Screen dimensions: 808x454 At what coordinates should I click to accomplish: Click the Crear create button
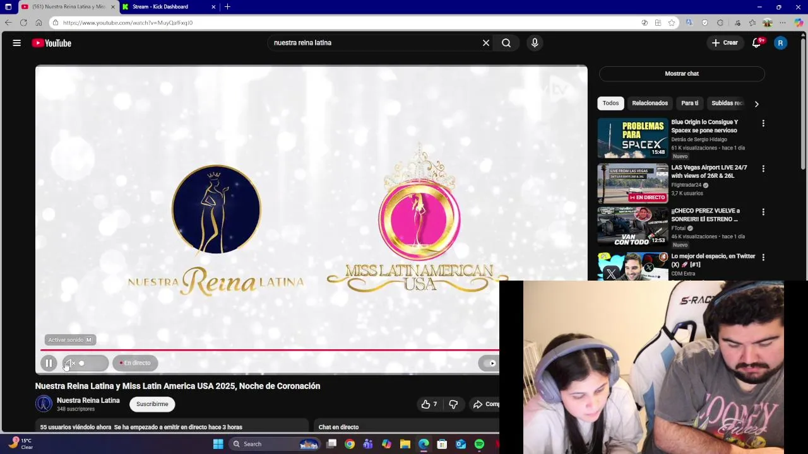(x=724, y=43)
